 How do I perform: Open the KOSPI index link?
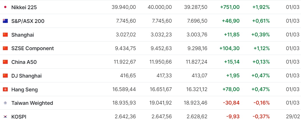point(19,117)
